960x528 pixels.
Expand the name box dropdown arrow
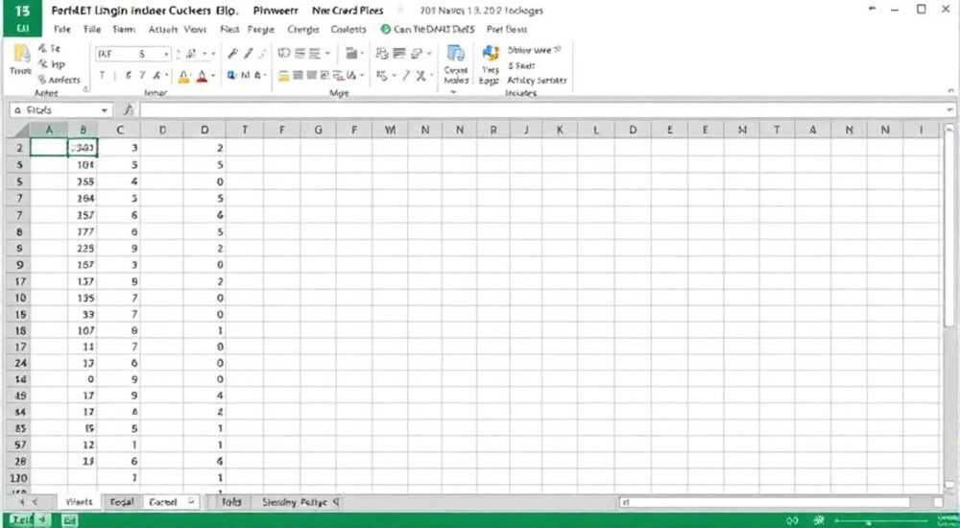(105, 110)
